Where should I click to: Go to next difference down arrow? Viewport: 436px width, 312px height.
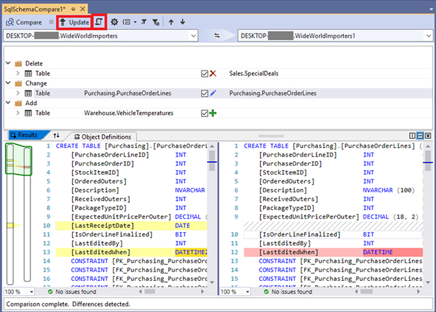(x=183, y=22)
